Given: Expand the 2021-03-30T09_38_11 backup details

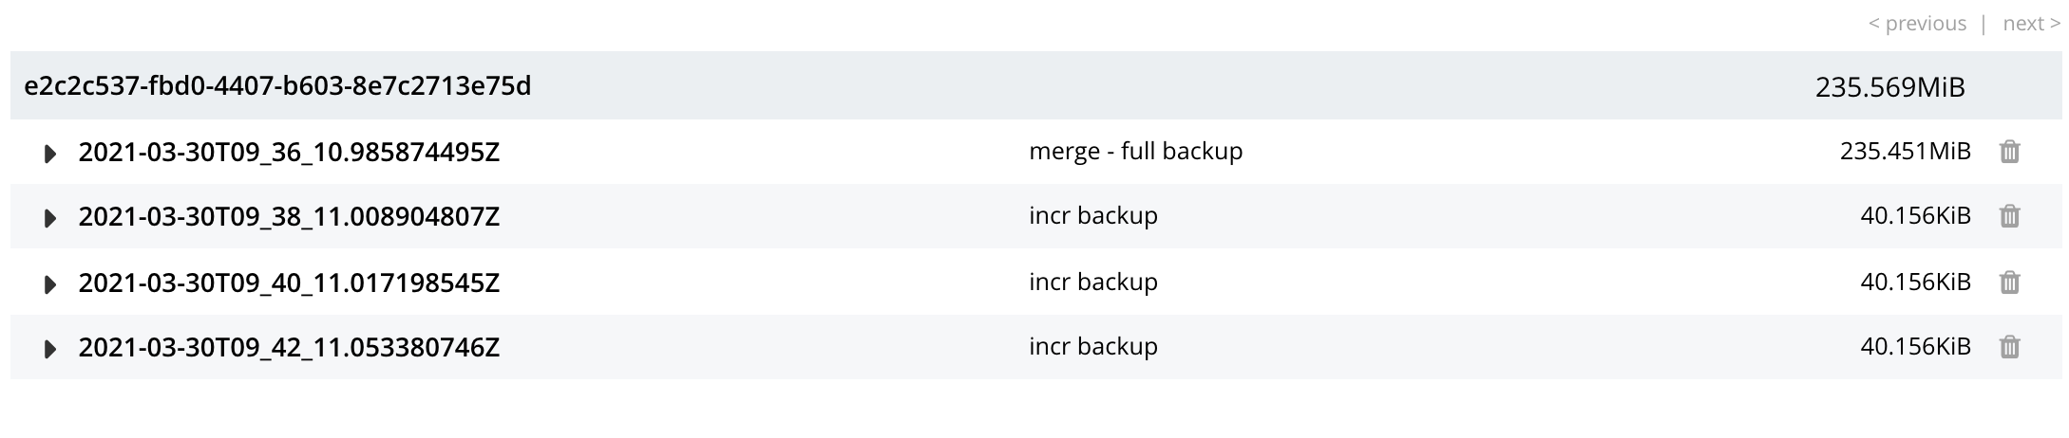Looking at the screenshot, I should [50, 219].
